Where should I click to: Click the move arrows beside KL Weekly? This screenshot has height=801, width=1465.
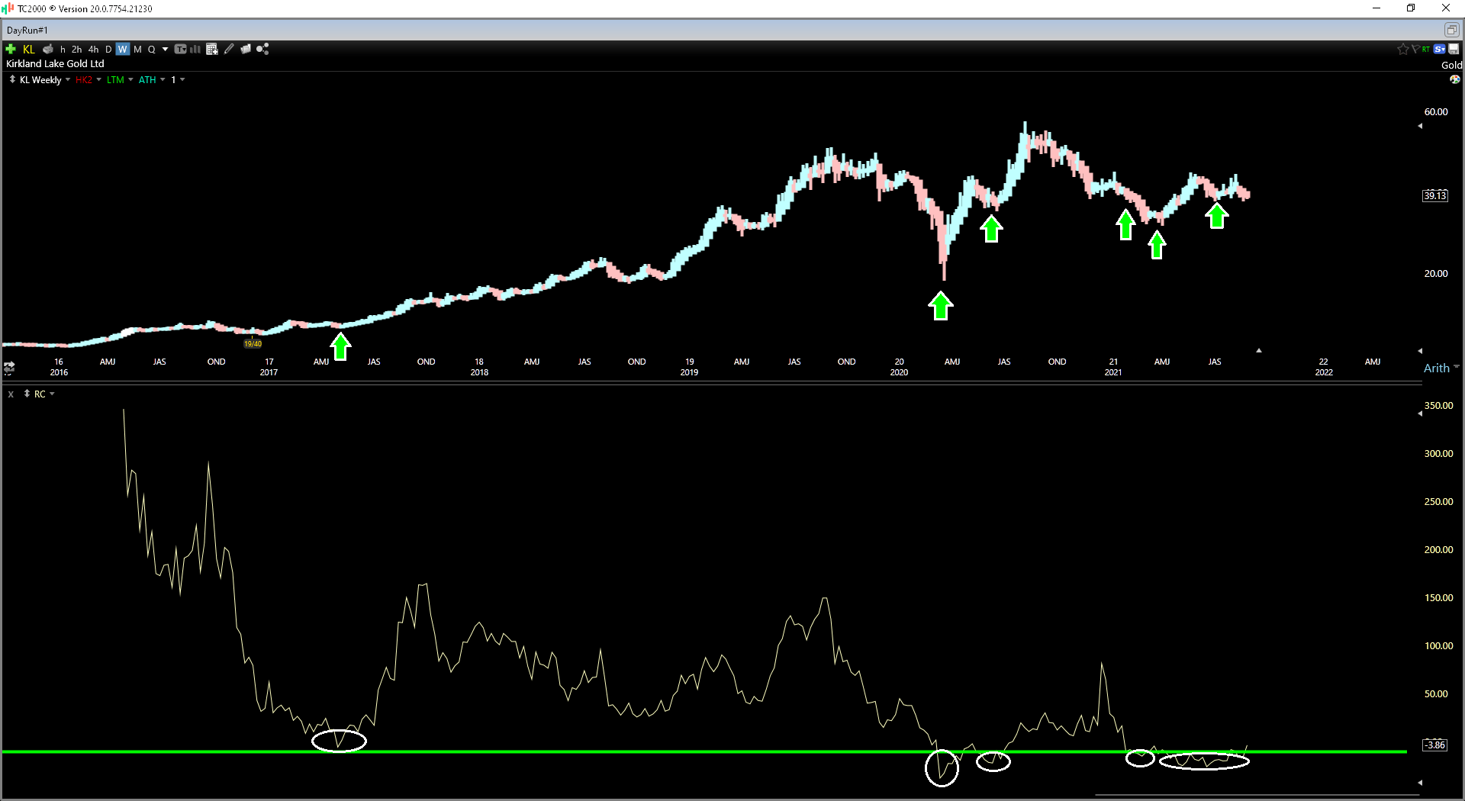[x=12, y=79]
